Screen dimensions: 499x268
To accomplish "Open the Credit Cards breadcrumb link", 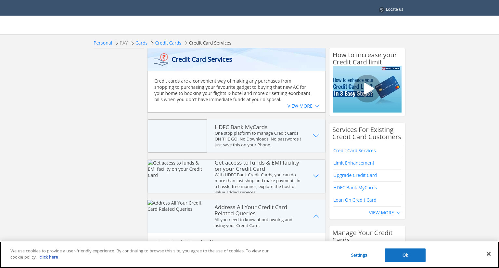I will [168, 43].
